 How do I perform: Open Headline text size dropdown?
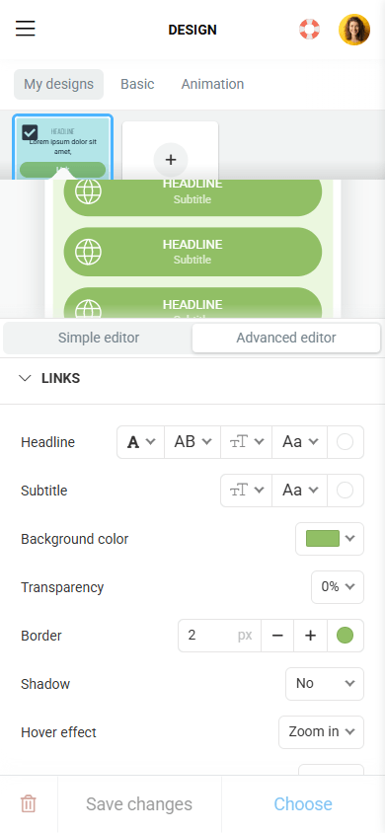point(247,442)
